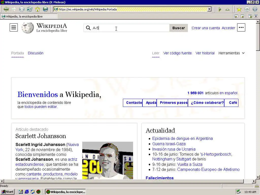Click the padlock security icon in the status bar
This screenshot has width=260, height=195.
point(257,186)
